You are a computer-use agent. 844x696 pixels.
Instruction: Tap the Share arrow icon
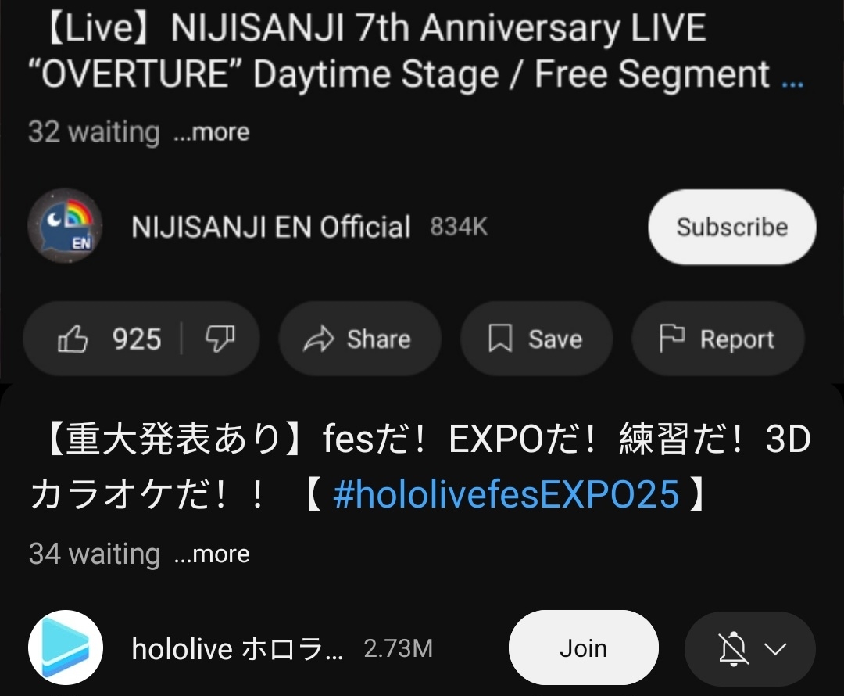click(319, 339)
